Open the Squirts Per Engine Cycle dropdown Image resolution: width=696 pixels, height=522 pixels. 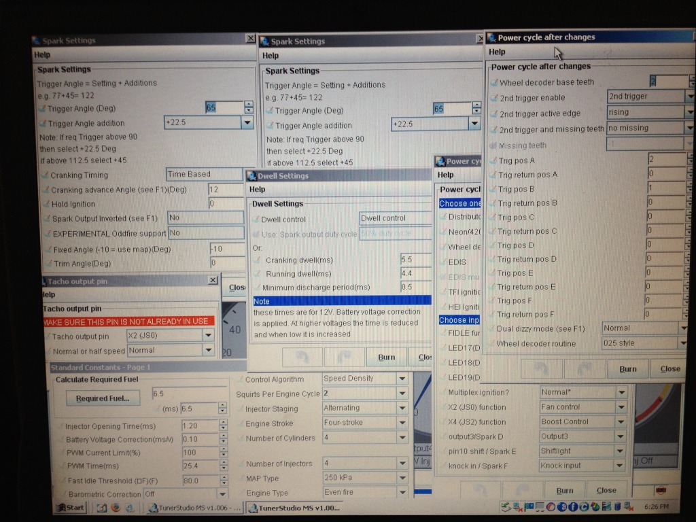[402, 394]
